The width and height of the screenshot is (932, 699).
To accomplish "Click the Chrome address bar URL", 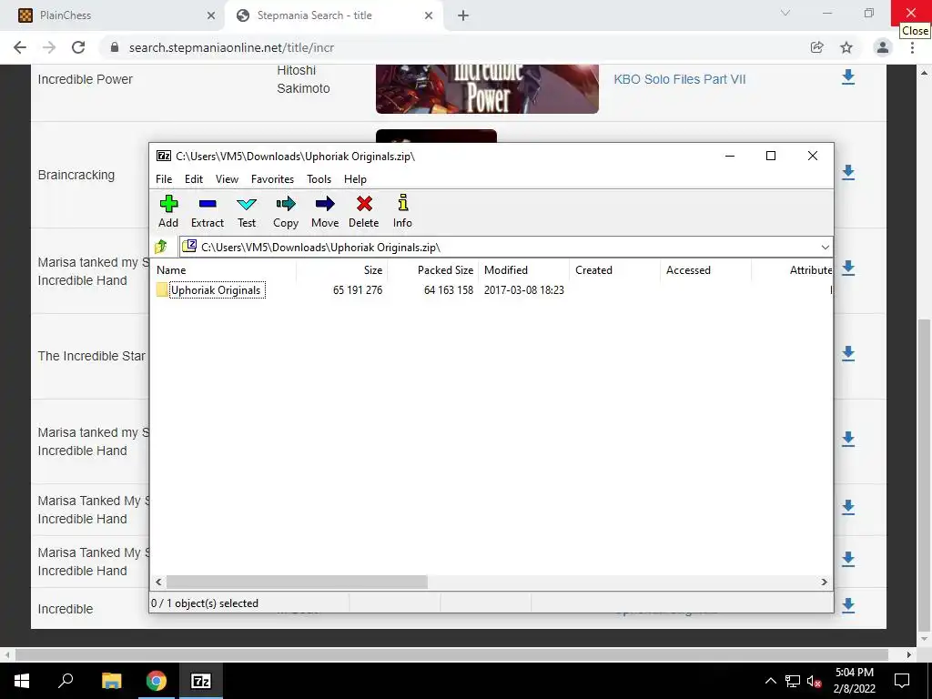I will [231, 47].
